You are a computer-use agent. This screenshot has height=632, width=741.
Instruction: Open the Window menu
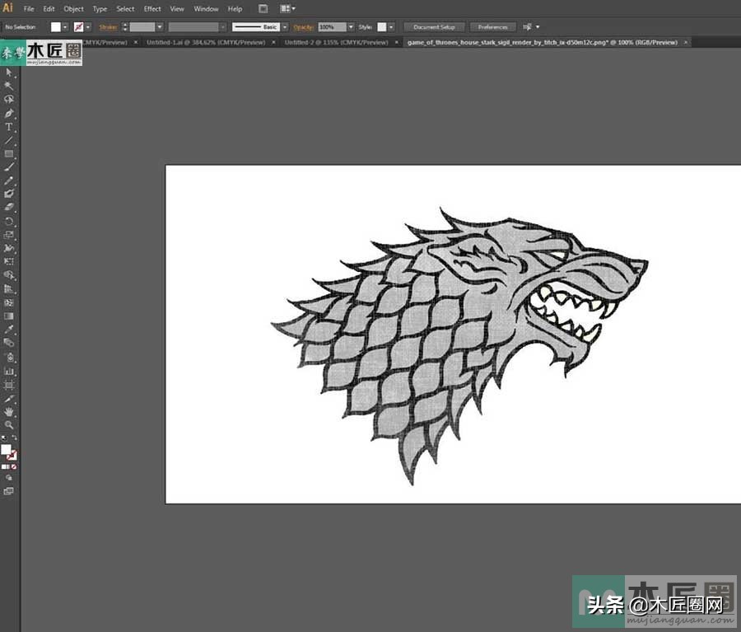pos(206,8)
